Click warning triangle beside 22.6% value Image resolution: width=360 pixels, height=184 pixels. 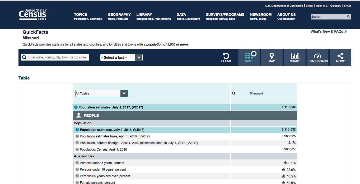(284, 170)
